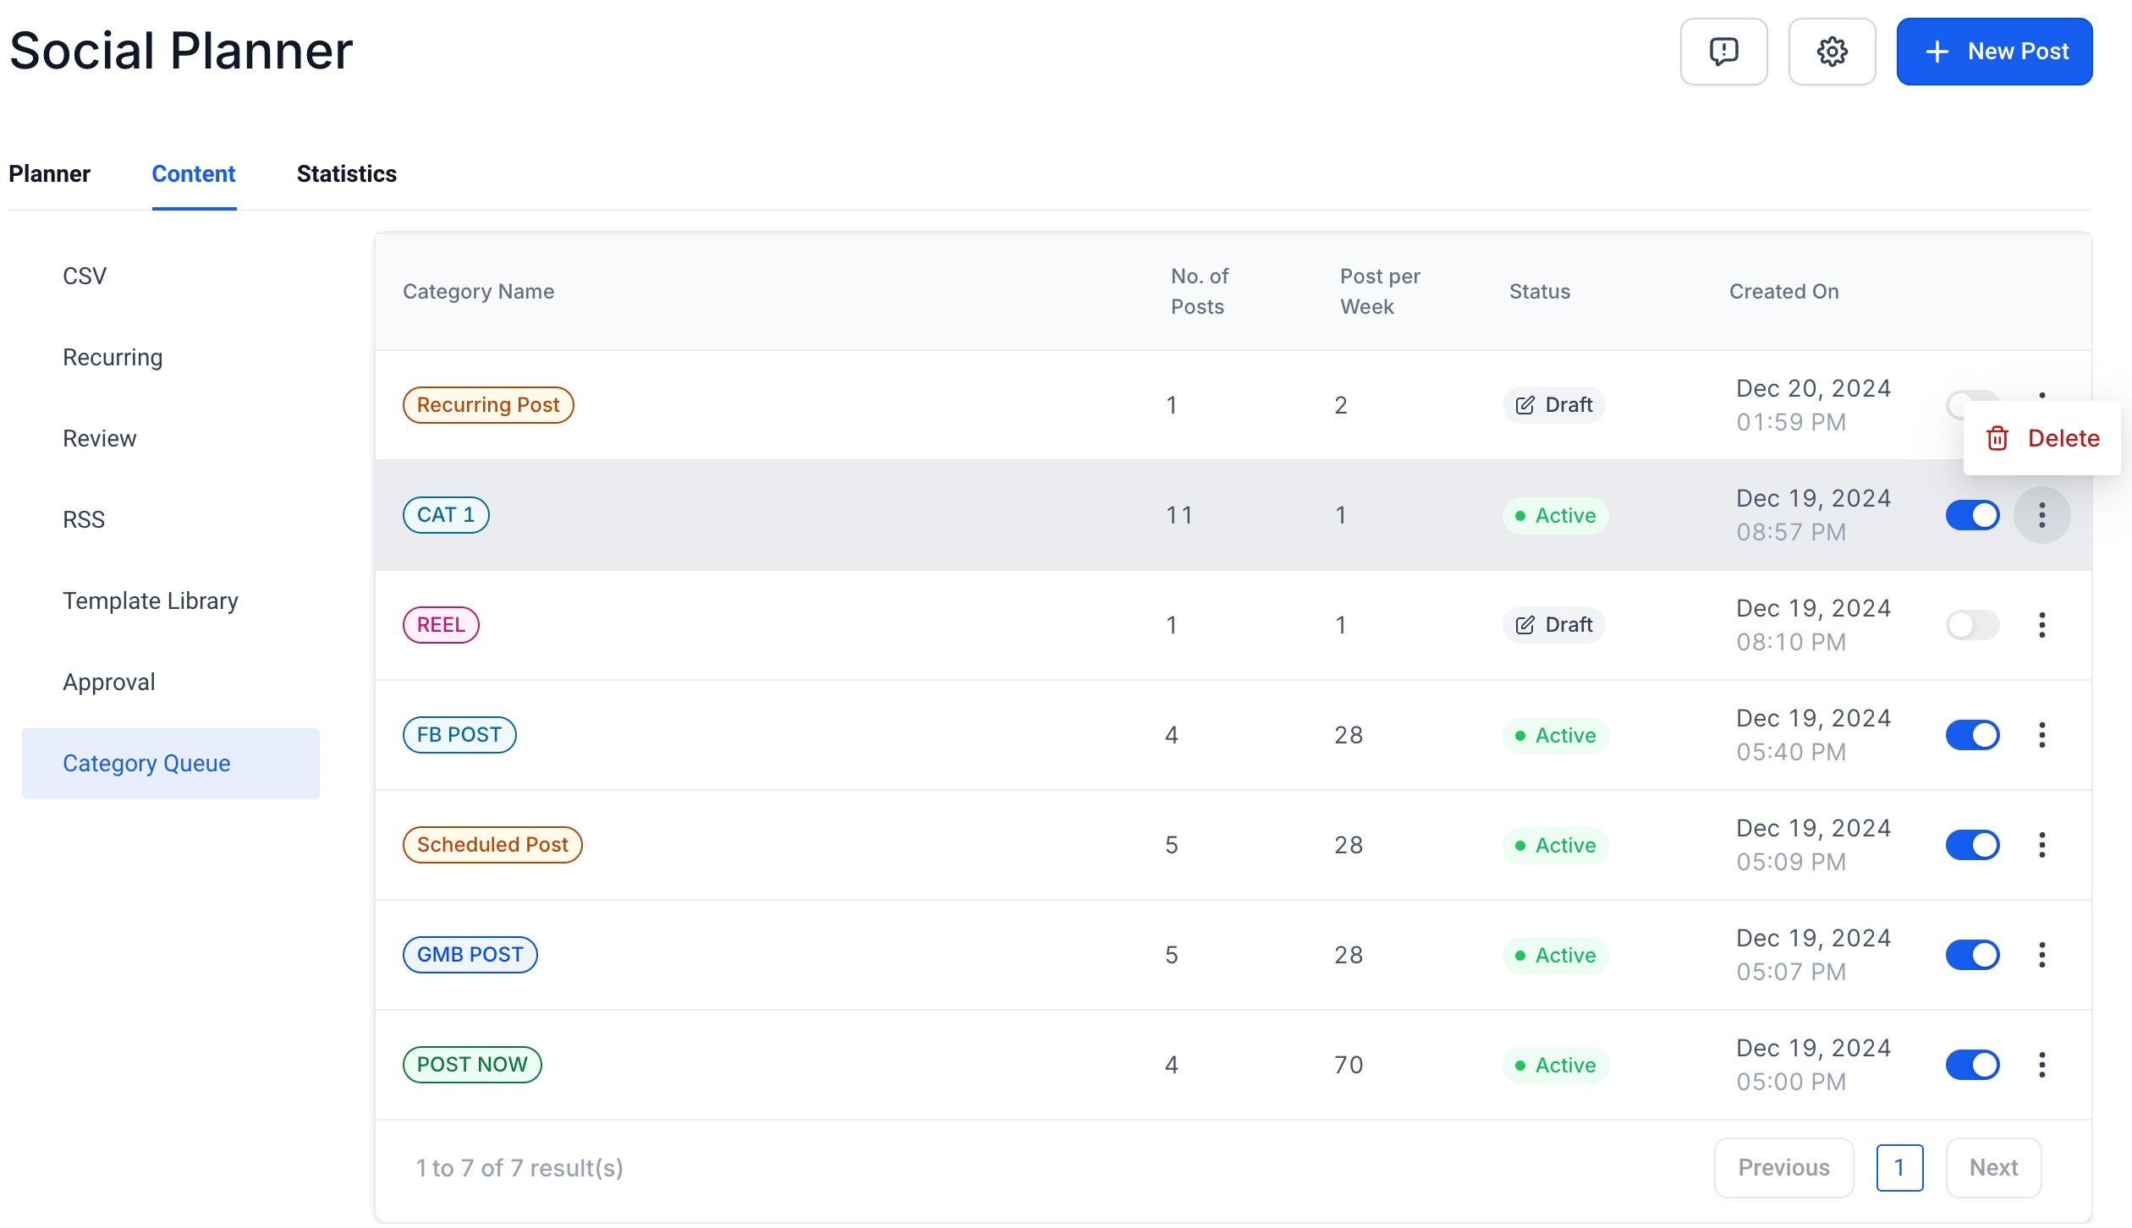The height and width of the screenshot is (1228, 2132).
Task: Disable the CAT 1 category toggle
Action: click(1971, 515)
